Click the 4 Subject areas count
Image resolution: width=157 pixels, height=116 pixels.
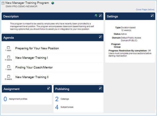click(57, 107)
